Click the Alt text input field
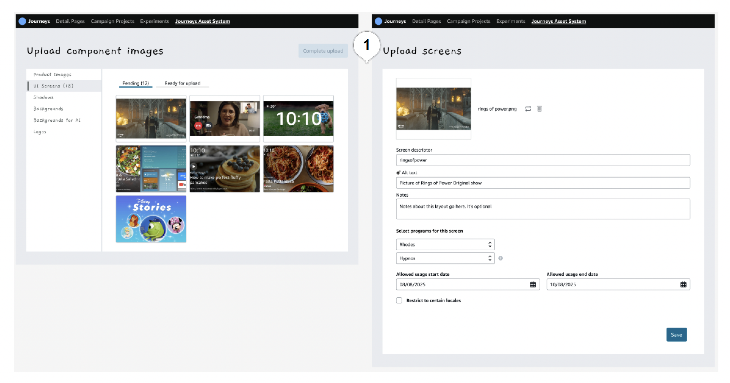The height and width of the screenshot is (383, 730). click(543, 183)
